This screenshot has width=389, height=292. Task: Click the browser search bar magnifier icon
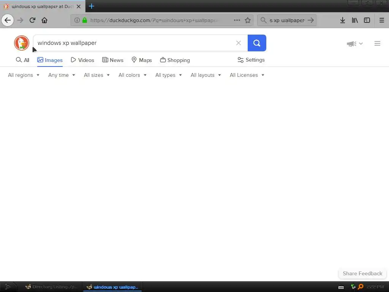point(264,20)
